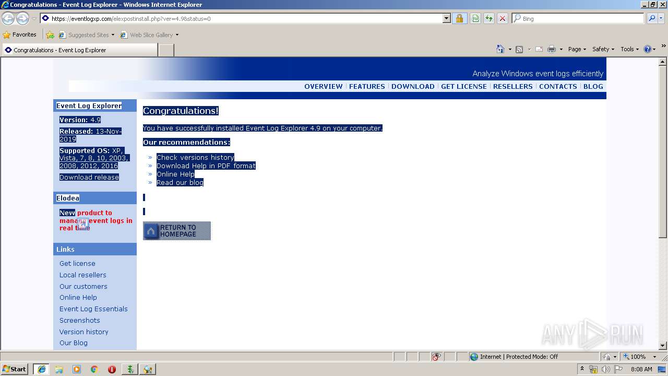Go to RESELLERS navigation item

click(513, 86)
